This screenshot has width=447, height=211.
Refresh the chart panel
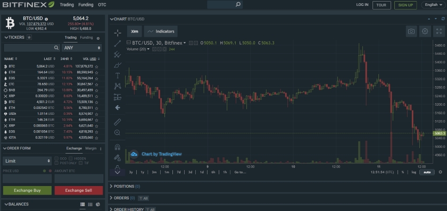pos(443,19)
